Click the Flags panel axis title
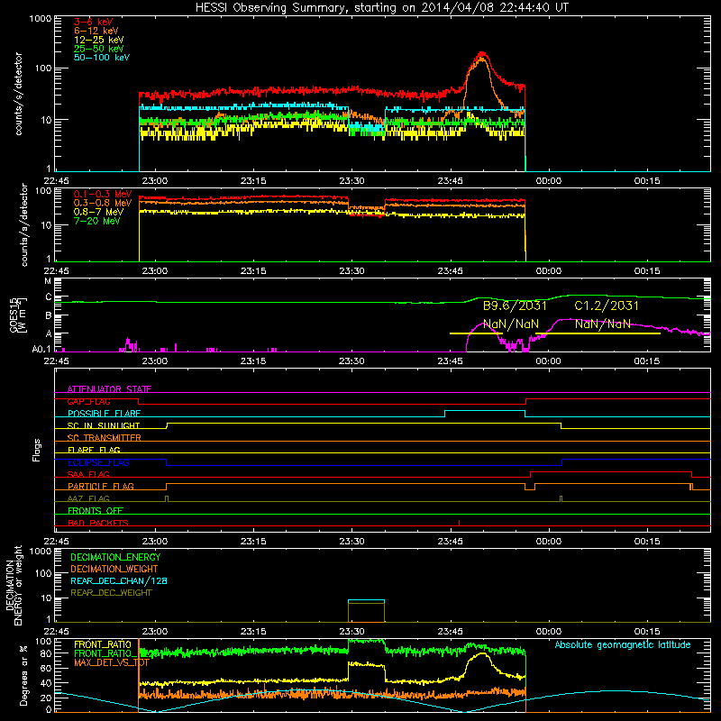Image resolution: width=721 pixels, height=721 pixels. 36,450
